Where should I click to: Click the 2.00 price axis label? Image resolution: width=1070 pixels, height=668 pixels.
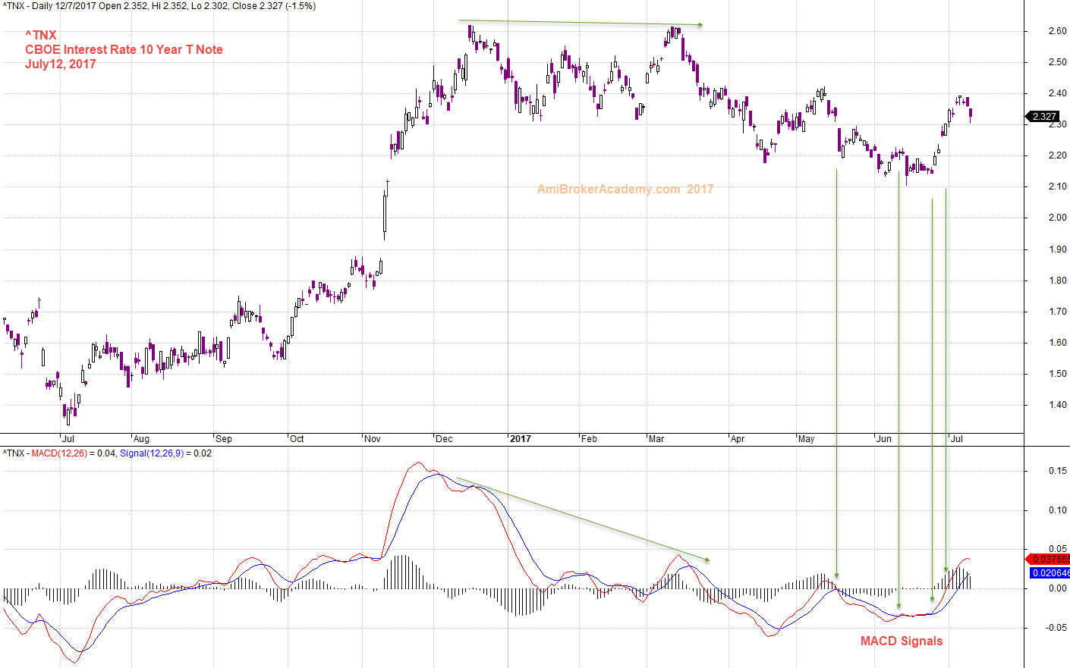[1057, 218]
